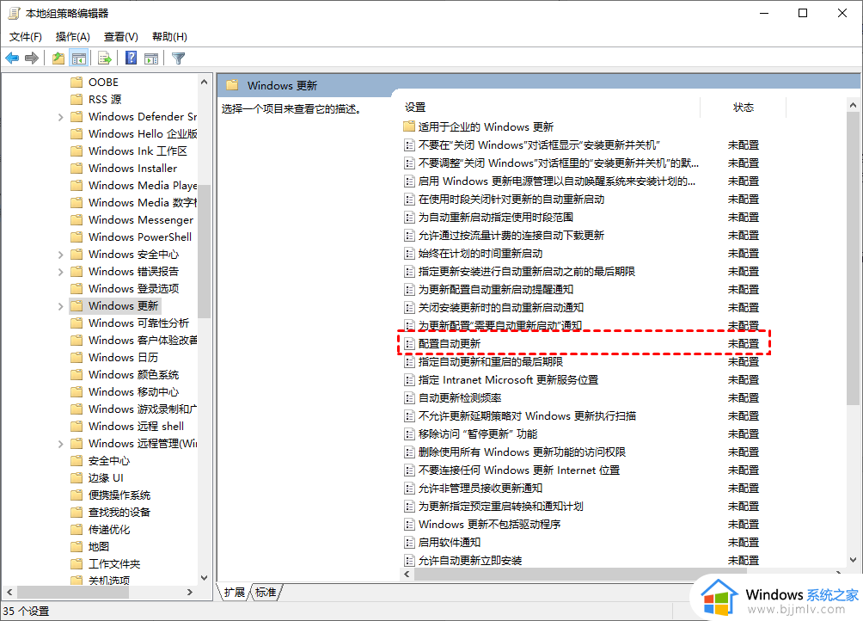Expand the Windows Defender tree node
Image resolution: width=863 pixels, height=621 pixels.
click(x=60, y=117)
